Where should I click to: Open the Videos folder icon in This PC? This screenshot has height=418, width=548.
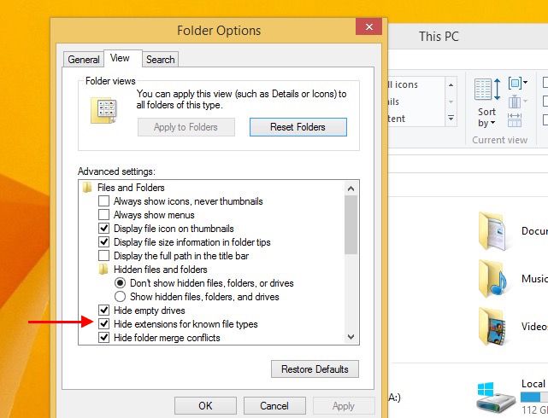[x=492, y=327]
